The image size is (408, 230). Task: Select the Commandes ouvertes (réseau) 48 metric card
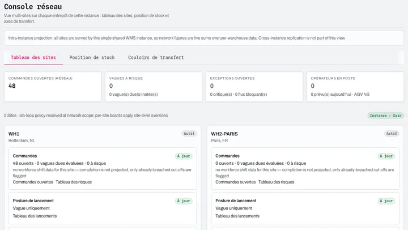[x=53, y=87]
